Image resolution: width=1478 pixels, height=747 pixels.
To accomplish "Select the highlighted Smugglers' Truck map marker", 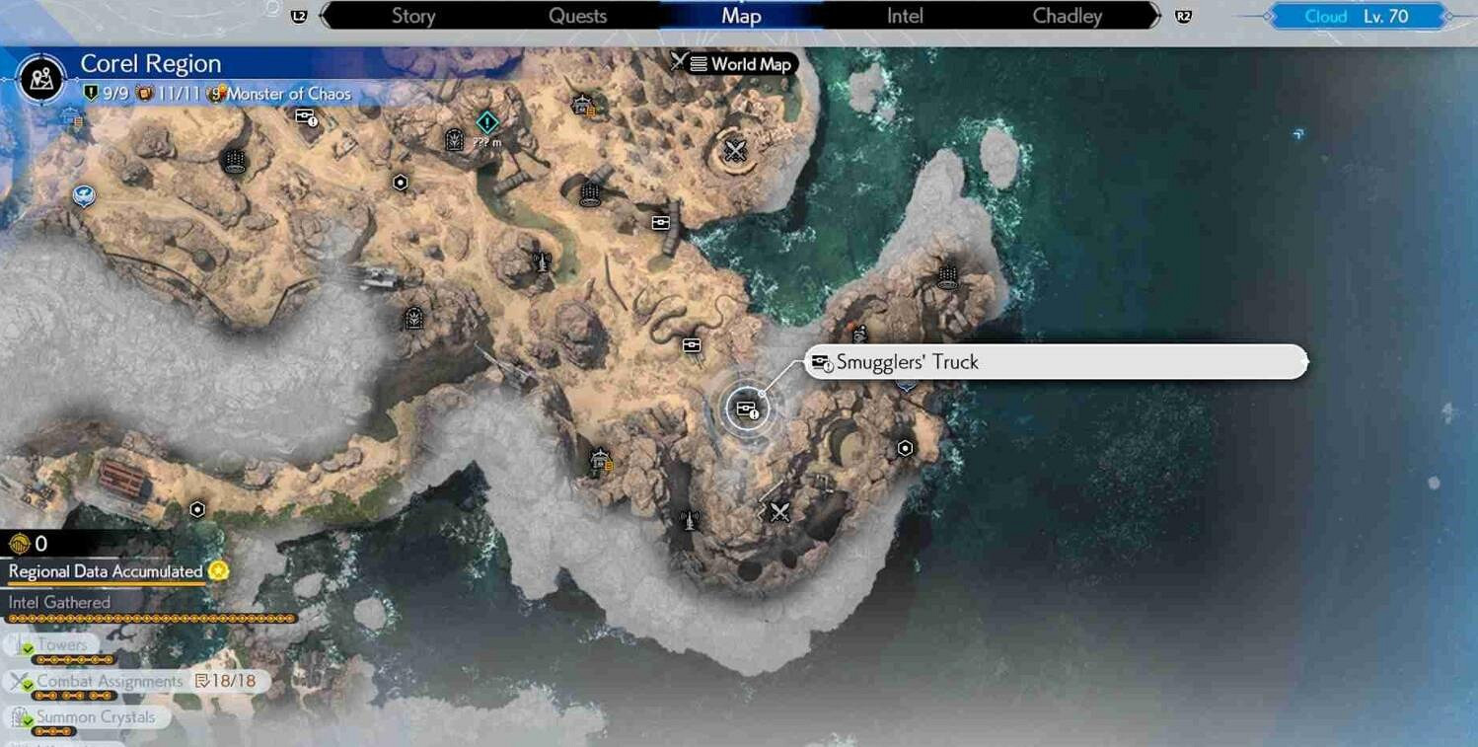I will [747, 409].
